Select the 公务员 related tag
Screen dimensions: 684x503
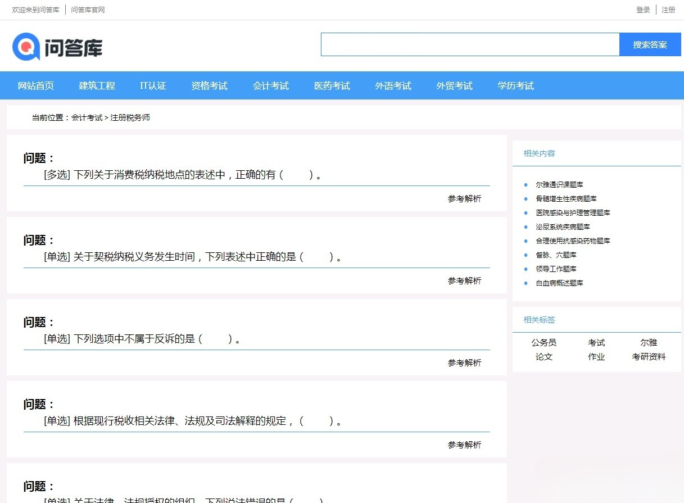(543, 342)
